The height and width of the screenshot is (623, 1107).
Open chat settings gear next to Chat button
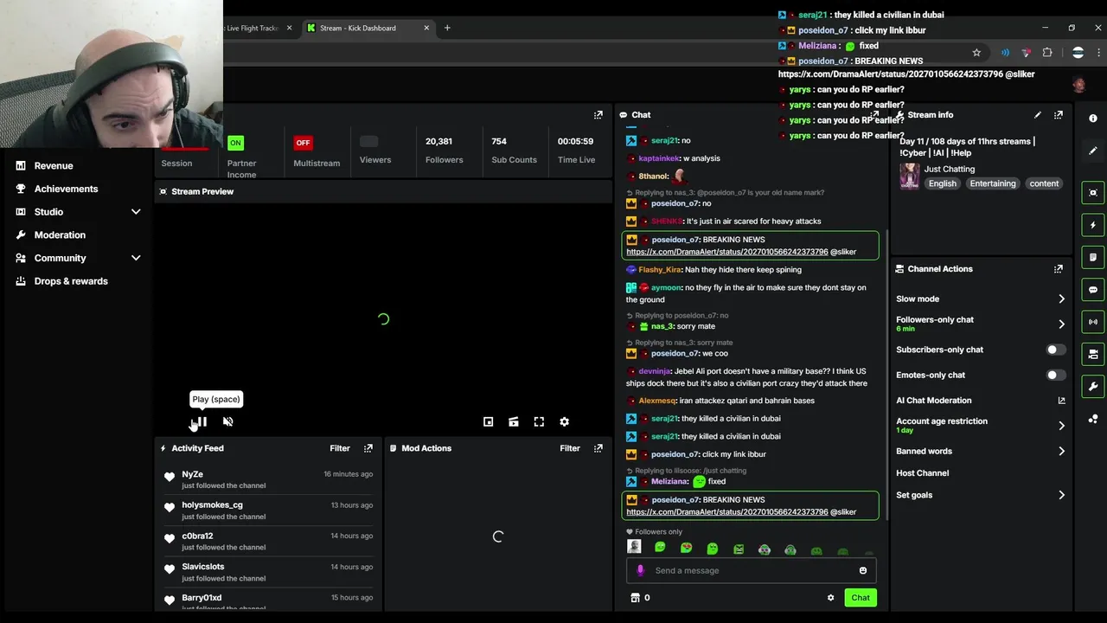(830, 598)
